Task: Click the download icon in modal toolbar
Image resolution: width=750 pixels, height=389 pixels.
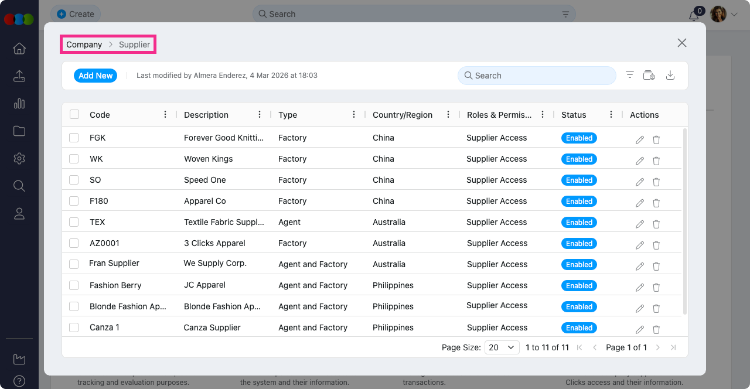Action: tap(670, 76)
